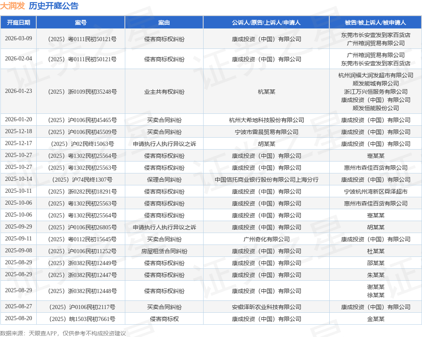The height and width of the screenshot is (337, 422).
Task: Select case number 沪0106民初11252号
Action: (x=82, y=251)
